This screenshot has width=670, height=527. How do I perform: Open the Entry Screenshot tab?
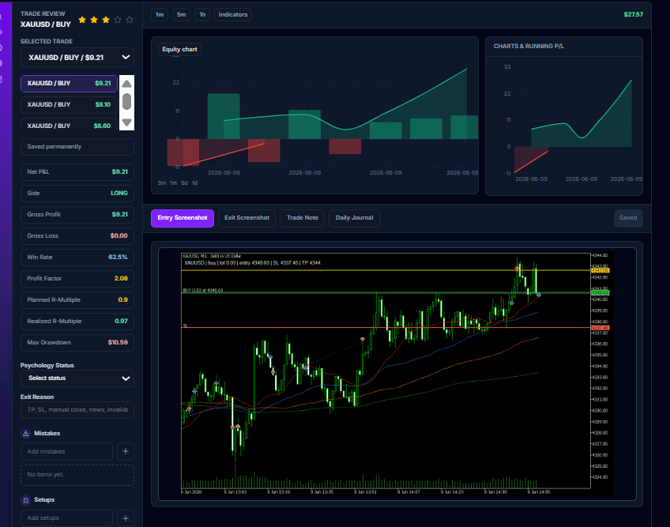183,218
